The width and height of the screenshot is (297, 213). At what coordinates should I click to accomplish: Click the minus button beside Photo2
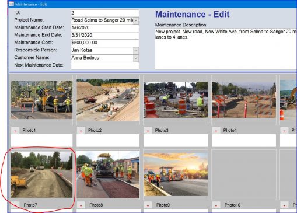[x=81, y=130]
